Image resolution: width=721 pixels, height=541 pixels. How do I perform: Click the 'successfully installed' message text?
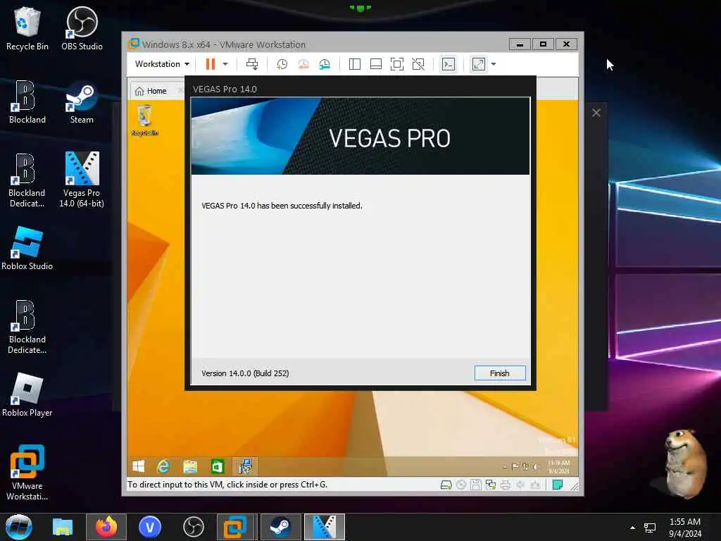282,206
